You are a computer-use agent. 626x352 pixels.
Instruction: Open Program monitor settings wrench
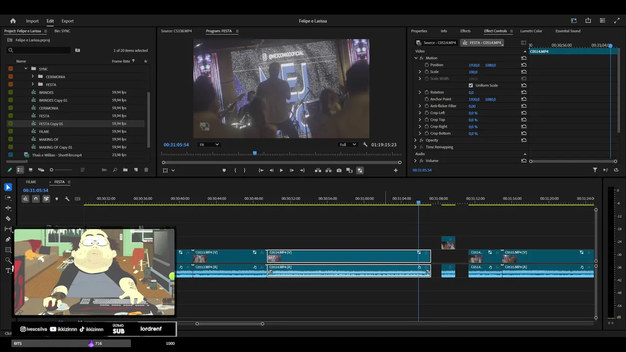coord(365,145)
